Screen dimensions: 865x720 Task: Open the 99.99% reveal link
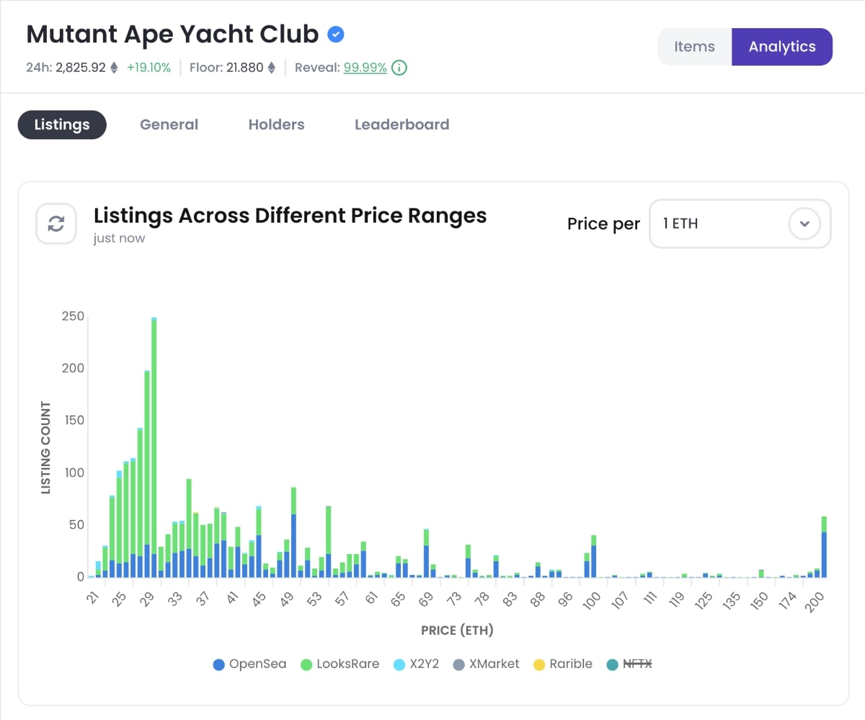click(365, 68)
